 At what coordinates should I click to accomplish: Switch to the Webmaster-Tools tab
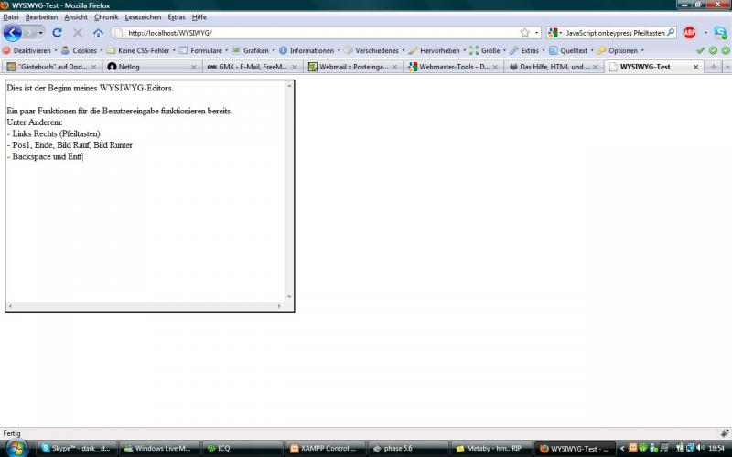(454, 67)
